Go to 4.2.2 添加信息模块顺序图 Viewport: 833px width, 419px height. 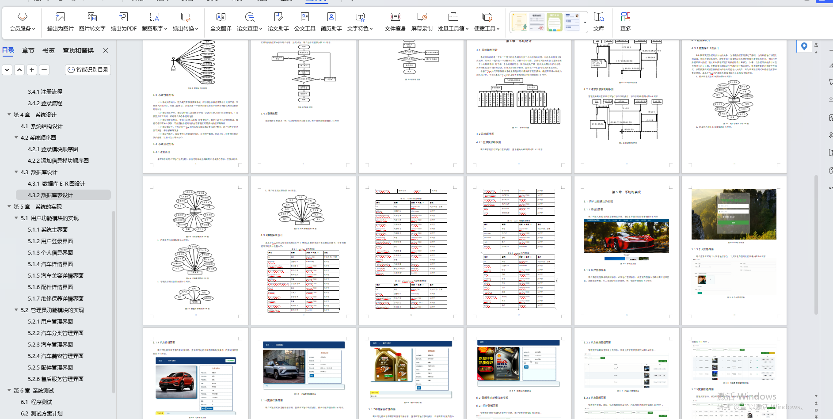(x=58, y=160)
